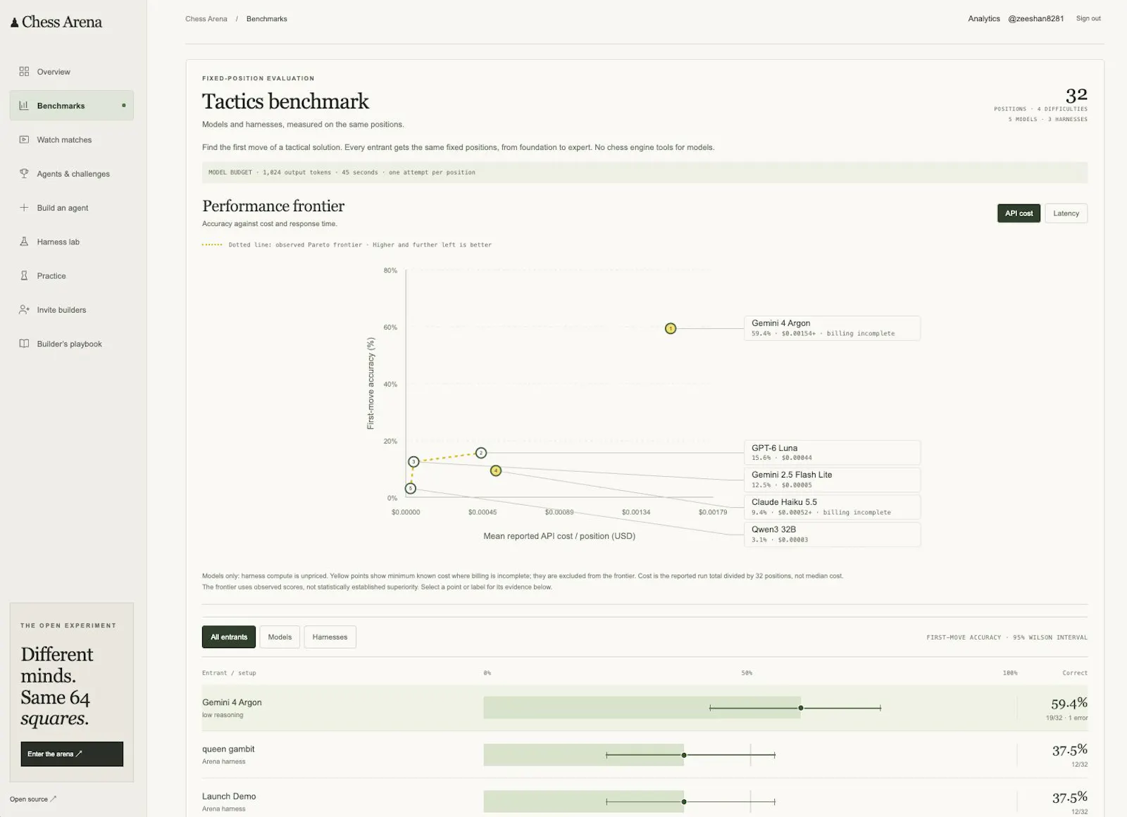Open Builder's playbook from sidebar
Image resolution: width=1127 pixels, height=817 pixels.
click(72, 344)
